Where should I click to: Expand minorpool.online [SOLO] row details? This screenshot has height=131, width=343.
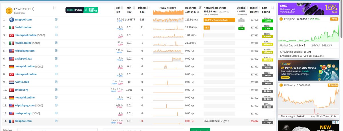click(x=56, y=35)
